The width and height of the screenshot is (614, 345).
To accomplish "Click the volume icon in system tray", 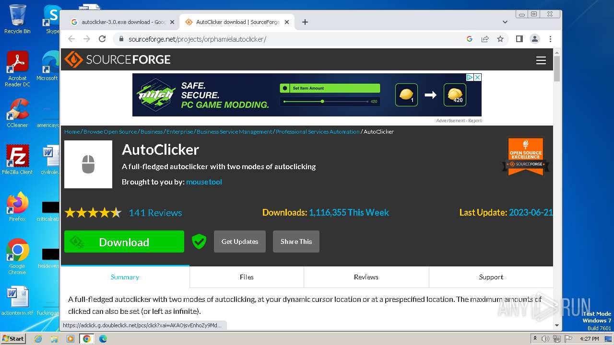I will (545, 339).
